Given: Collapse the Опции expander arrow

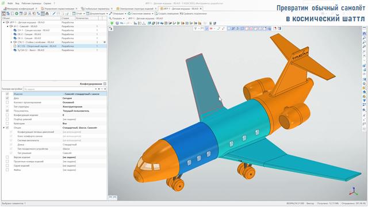Looking at the screenshot, I should (x=4, y=128).
